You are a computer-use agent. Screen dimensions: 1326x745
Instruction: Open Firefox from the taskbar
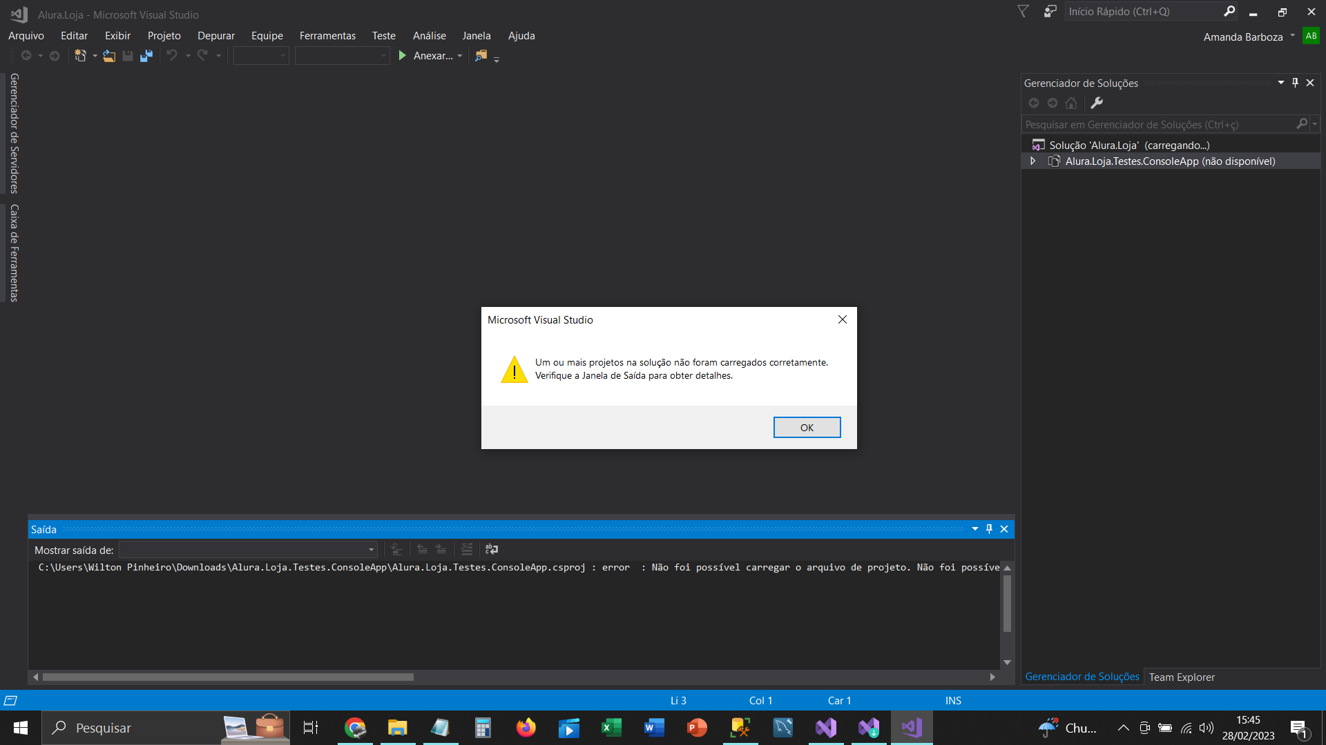click(x=526, y=728)
